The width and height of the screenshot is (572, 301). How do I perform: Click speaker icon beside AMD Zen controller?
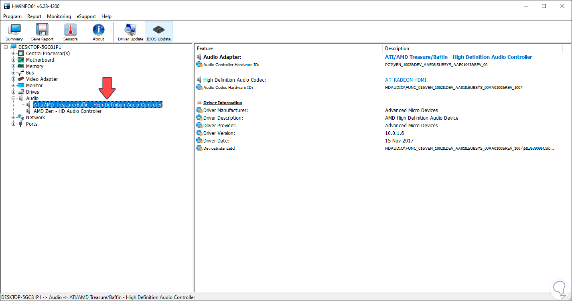(x=28, y=111)
